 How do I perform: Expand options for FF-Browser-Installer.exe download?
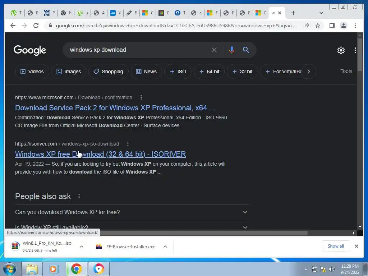click(165, 247)
